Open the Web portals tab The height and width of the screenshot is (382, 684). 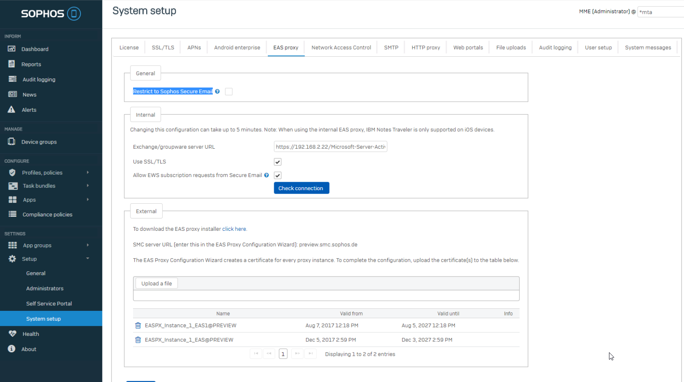pyautogui.click(x=468, y=47)
